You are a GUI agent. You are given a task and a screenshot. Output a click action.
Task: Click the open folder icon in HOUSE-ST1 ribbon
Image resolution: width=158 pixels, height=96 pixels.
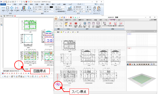tap(66, 24)
